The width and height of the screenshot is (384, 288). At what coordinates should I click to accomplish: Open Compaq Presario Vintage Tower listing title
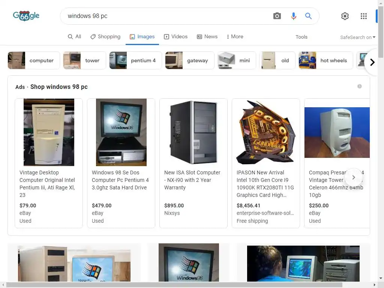pos(336,184)
